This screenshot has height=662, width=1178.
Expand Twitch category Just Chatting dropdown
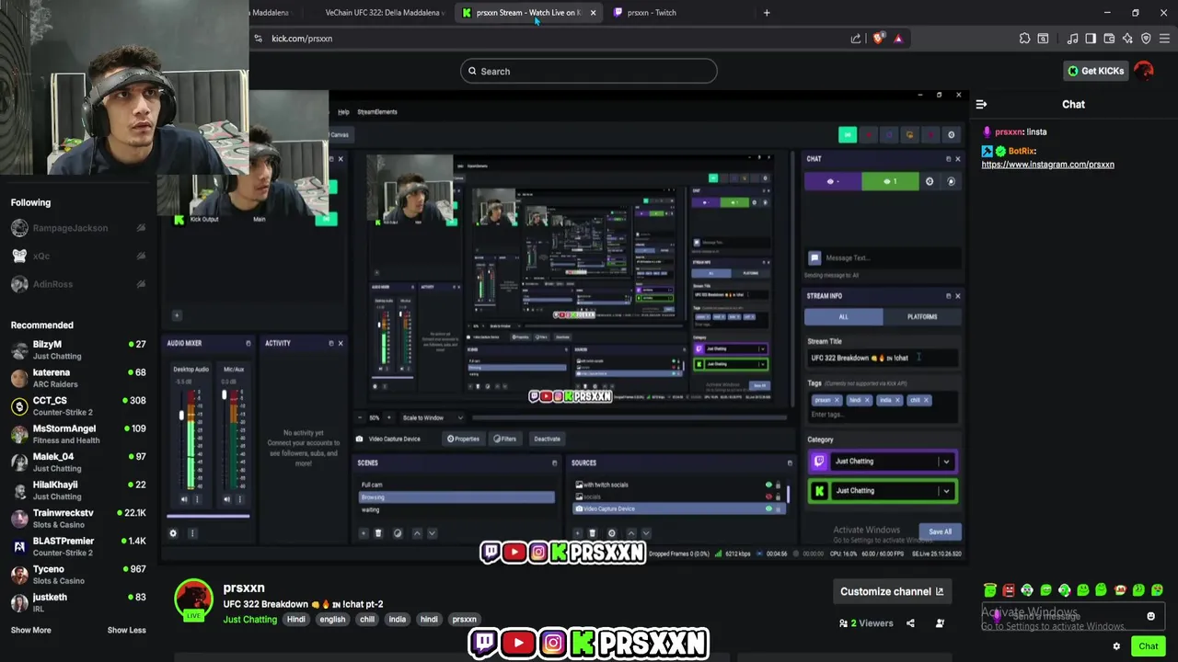click(946, 462)
